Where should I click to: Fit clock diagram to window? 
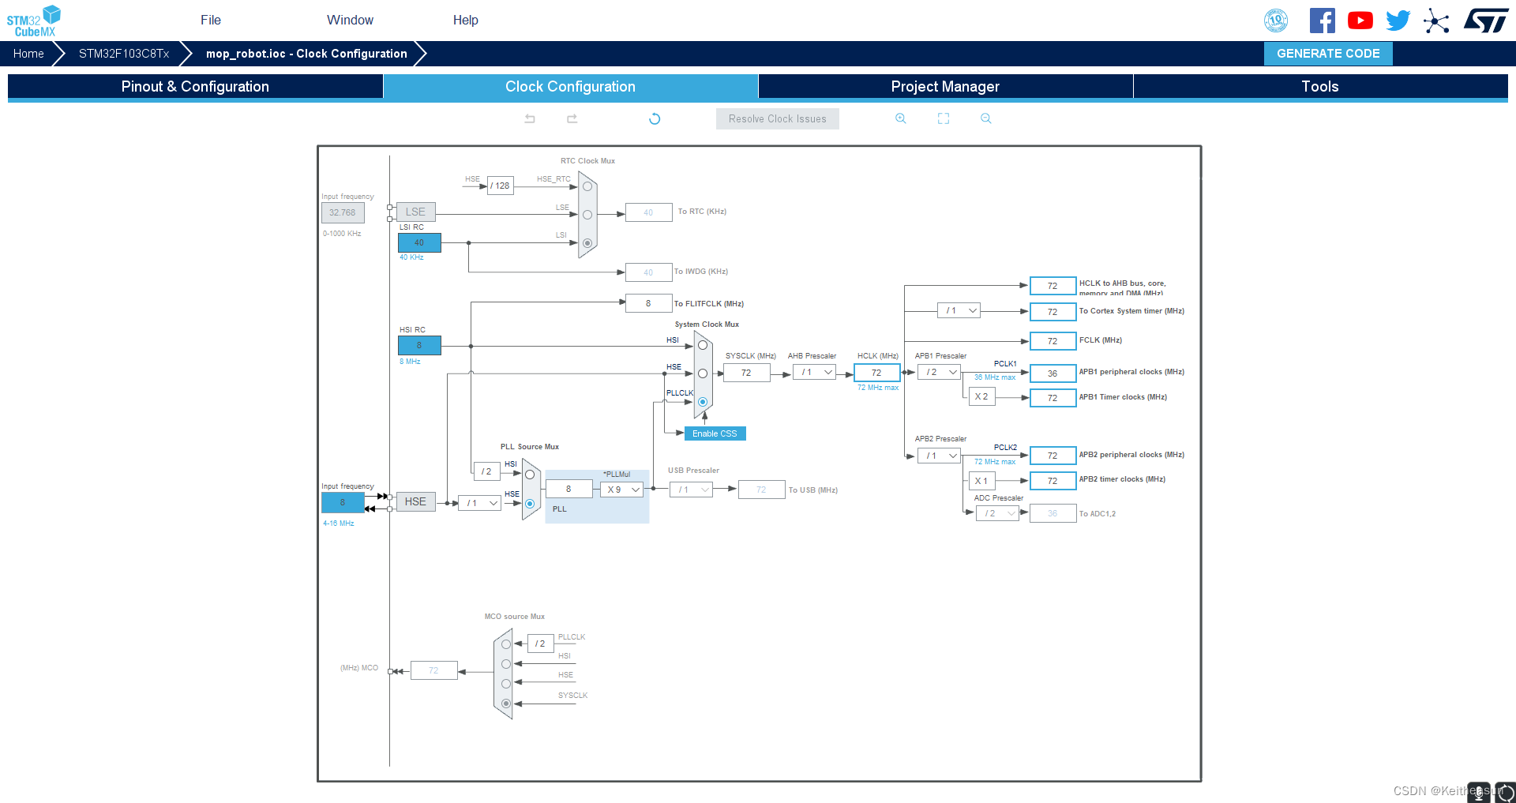[944, 118]
